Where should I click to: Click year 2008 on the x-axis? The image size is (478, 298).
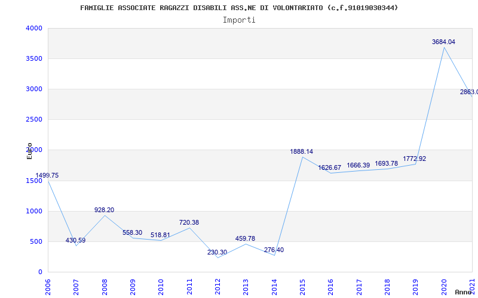pos(105,285)
